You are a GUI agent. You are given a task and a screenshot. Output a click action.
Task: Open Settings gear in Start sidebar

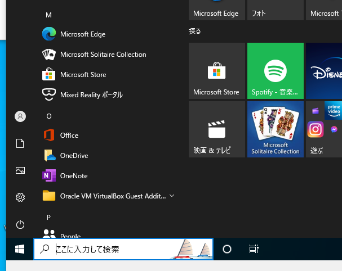[20, 197]
